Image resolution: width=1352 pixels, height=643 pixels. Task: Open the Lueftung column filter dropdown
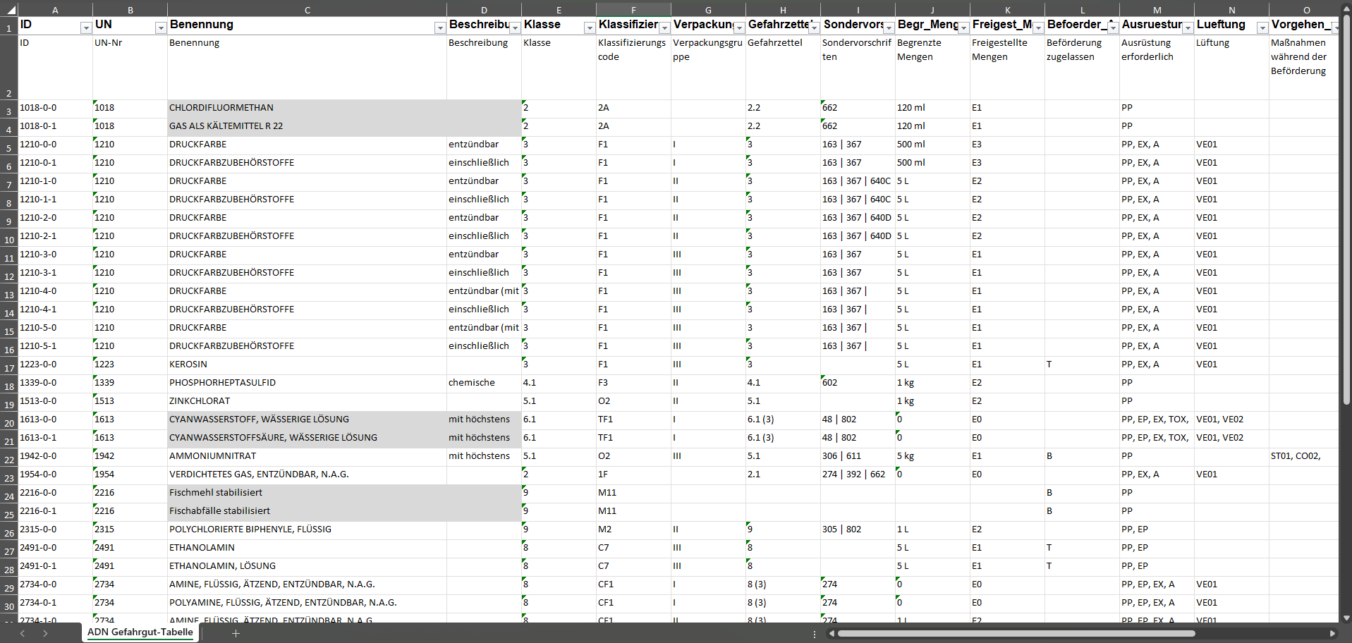click(x=1262, y=27)
